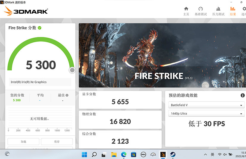
Task: Click the 加载 load button
Action: click(x=23, y=142)
